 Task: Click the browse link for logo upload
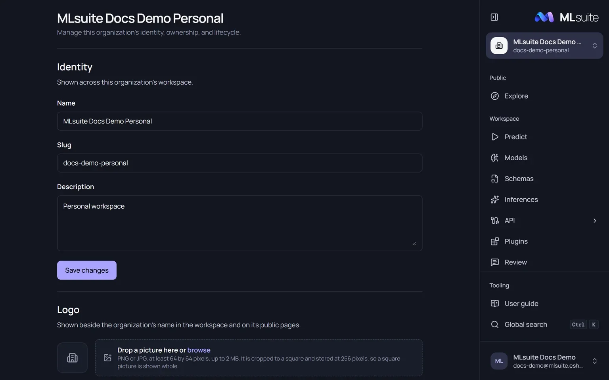(199, 350)
